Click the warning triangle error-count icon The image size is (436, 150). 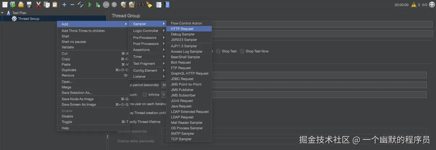point(414,5)
